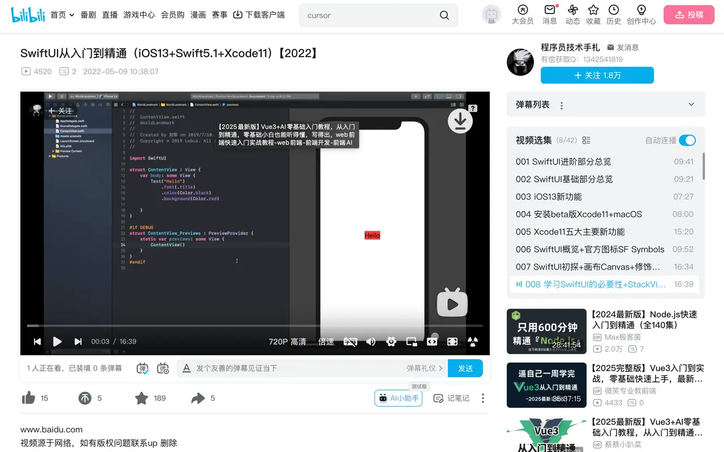Click the video progress bar
Viewport: 724px width, 452px height.
click(255, 326)
